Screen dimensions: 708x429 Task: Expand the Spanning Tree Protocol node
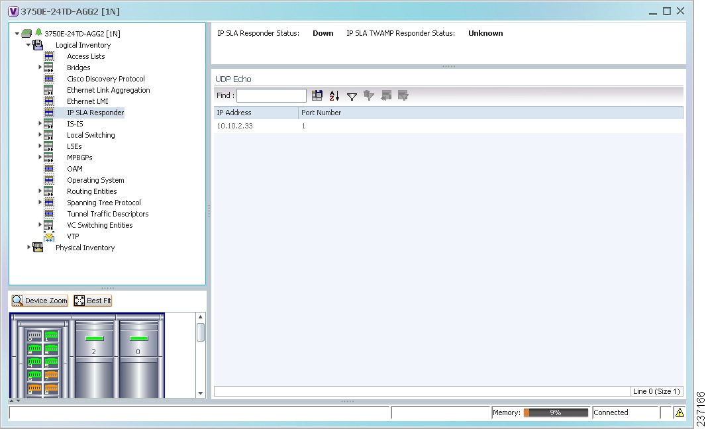pyautogui.click(x=40, y=203)
